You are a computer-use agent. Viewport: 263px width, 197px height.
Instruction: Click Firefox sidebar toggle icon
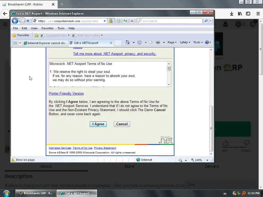[248, 14]
